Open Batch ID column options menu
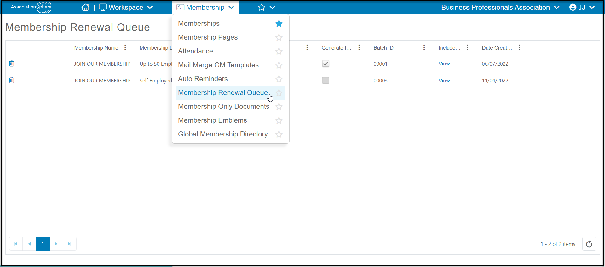Viewport: 605px width, 267px height. coord(424,47)
